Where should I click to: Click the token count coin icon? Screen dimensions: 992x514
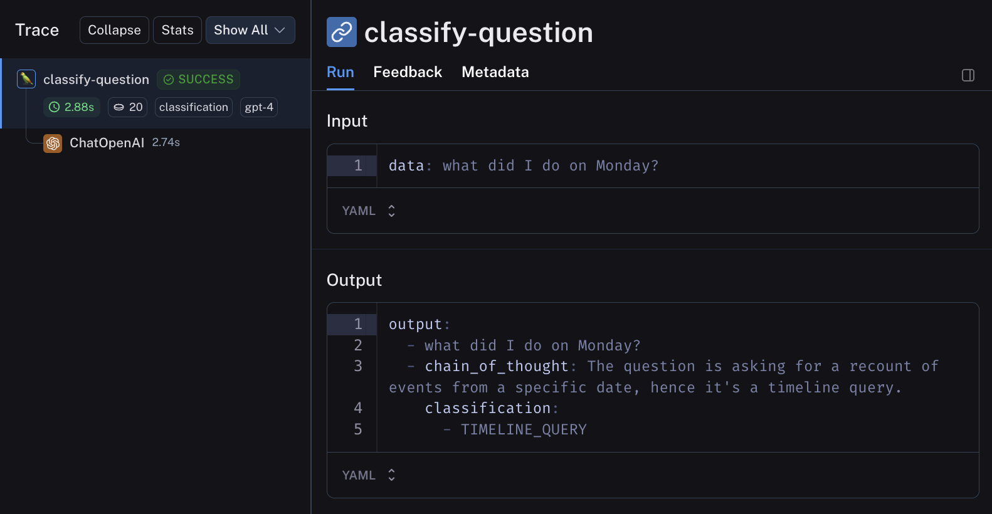119,107
